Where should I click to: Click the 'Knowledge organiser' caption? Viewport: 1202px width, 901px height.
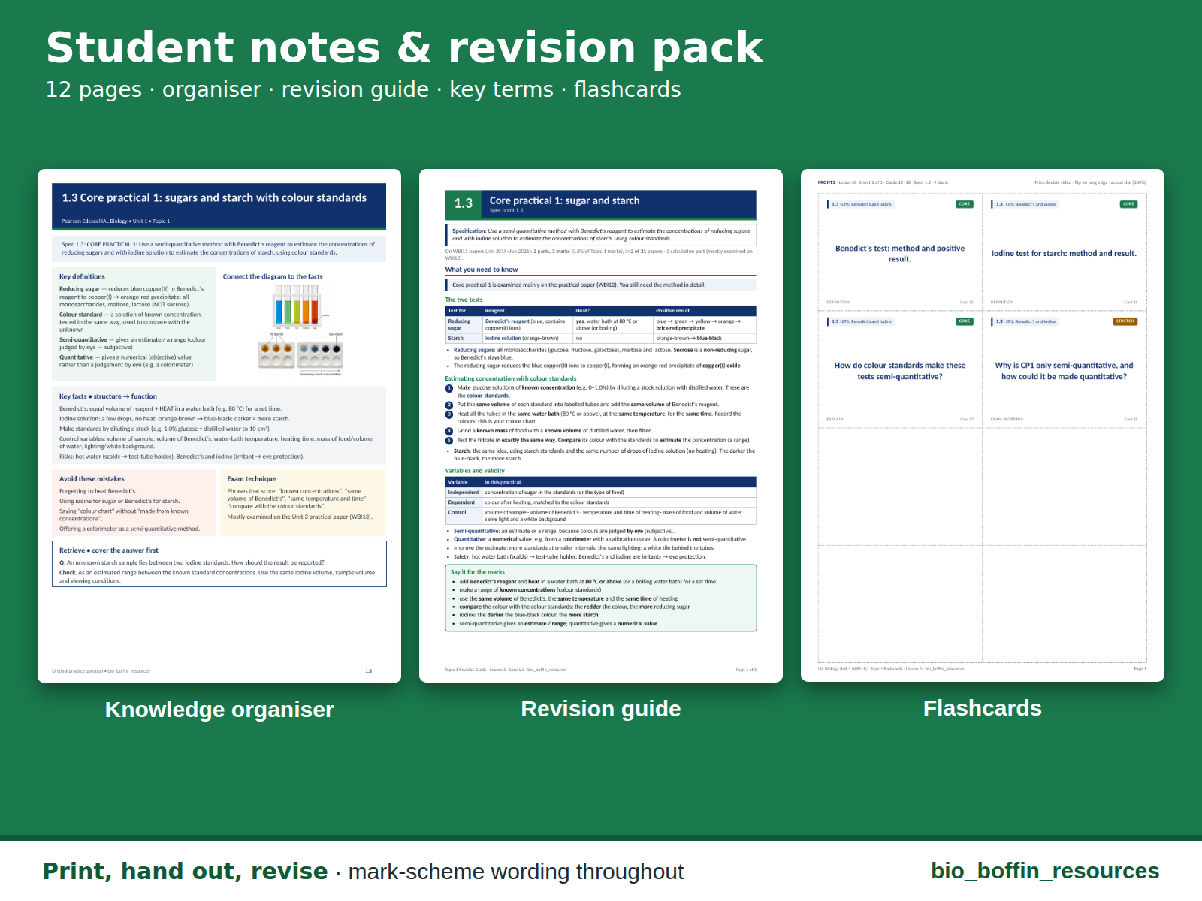click(x=219, y=710)
